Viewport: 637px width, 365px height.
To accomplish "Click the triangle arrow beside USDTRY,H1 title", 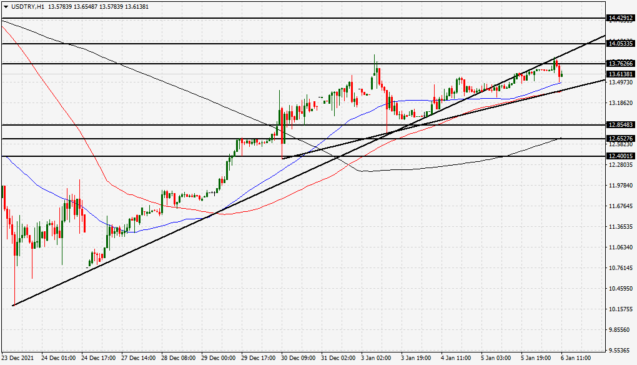I will 6,6.
